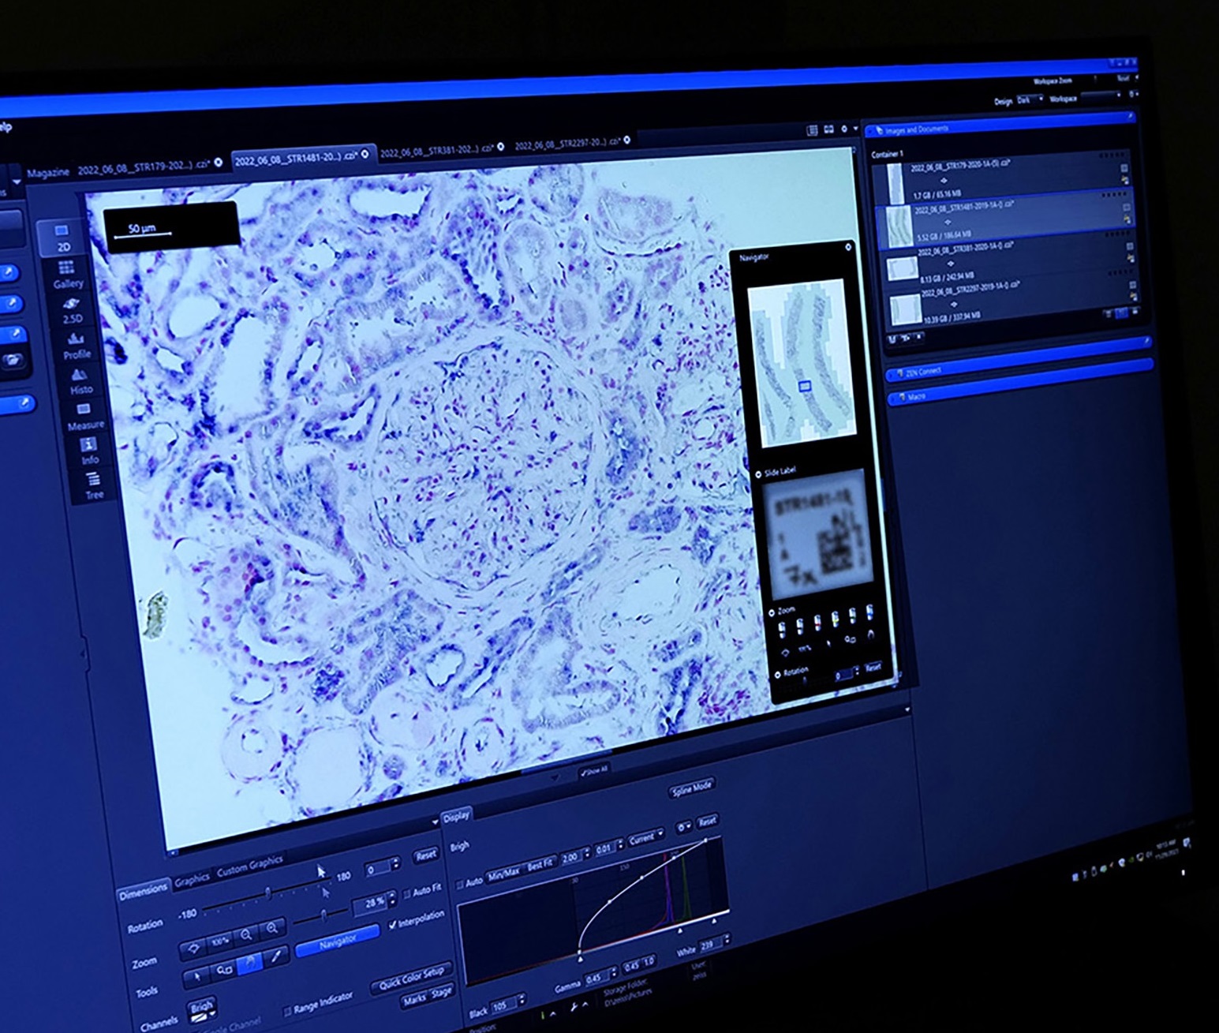Toggle the Auto display checkbox
The height and width of the screenshot is (1033, 1219).
coord(462,883)
